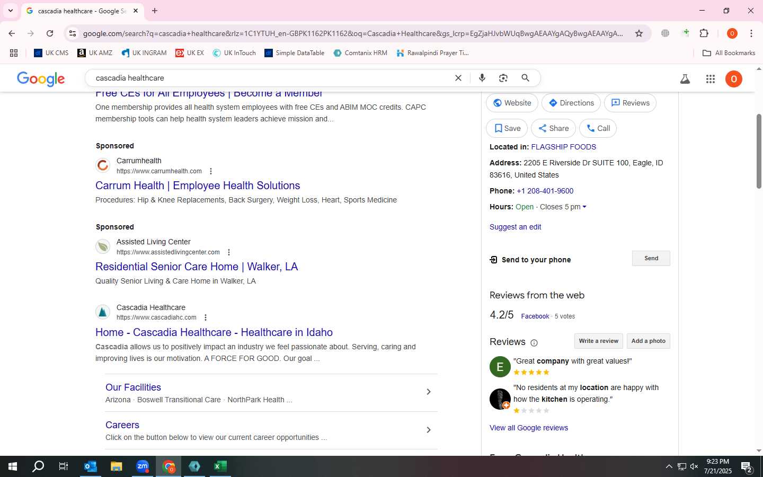The width and height of the screenshot is (763, 477).
Task: Open the Facebook reviews link
Action: pyautogui.click(x=535, y=316)
